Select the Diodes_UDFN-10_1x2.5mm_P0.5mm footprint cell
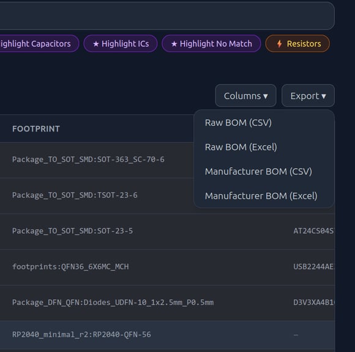The width and height of the screenshot is (355, 352). tap(113, 302)
